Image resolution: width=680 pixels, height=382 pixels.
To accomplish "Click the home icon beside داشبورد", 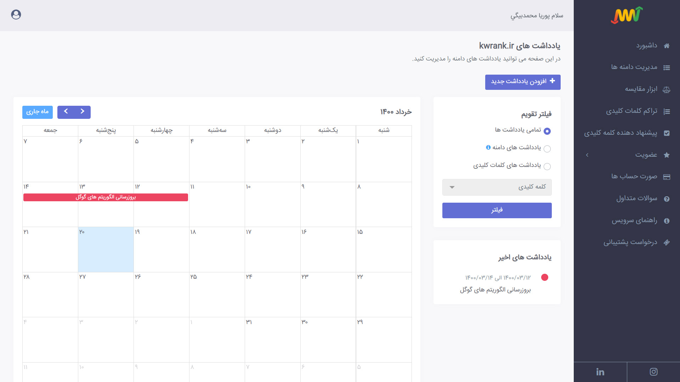I will coord(667,46).
